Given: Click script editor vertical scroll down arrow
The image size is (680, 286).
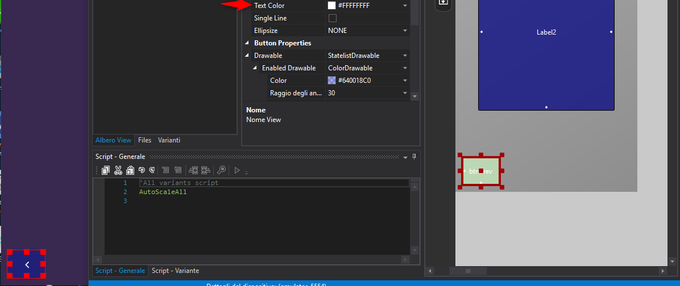Looking at the screenshot, I should [414, 250].
